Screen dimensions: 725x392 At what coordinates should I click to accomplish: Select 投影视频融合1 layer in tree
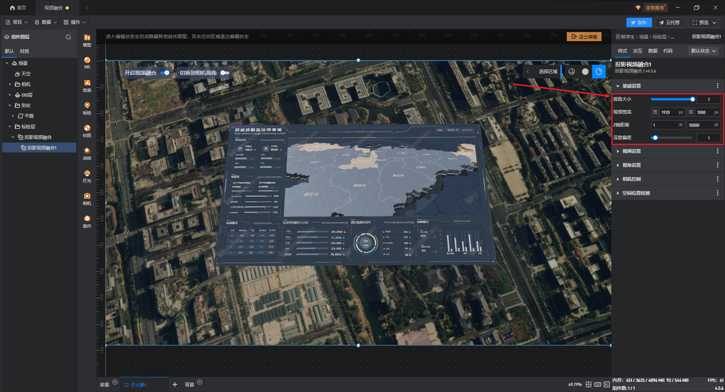pos(39,148)
